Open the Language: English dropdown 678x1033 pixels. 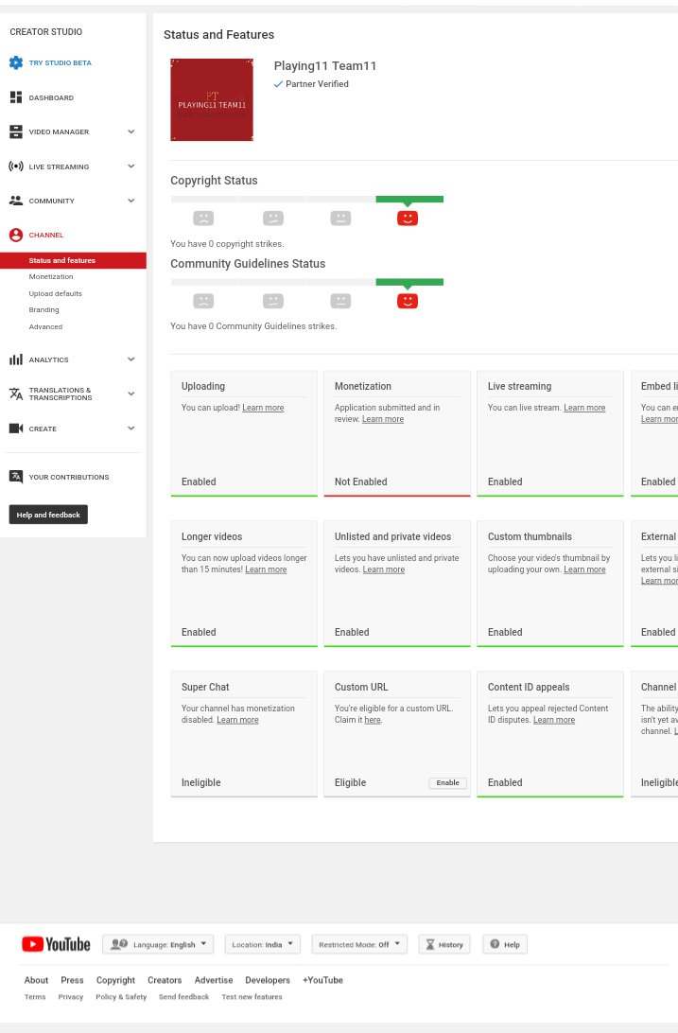pyautogui.click(x=158, y=944)
